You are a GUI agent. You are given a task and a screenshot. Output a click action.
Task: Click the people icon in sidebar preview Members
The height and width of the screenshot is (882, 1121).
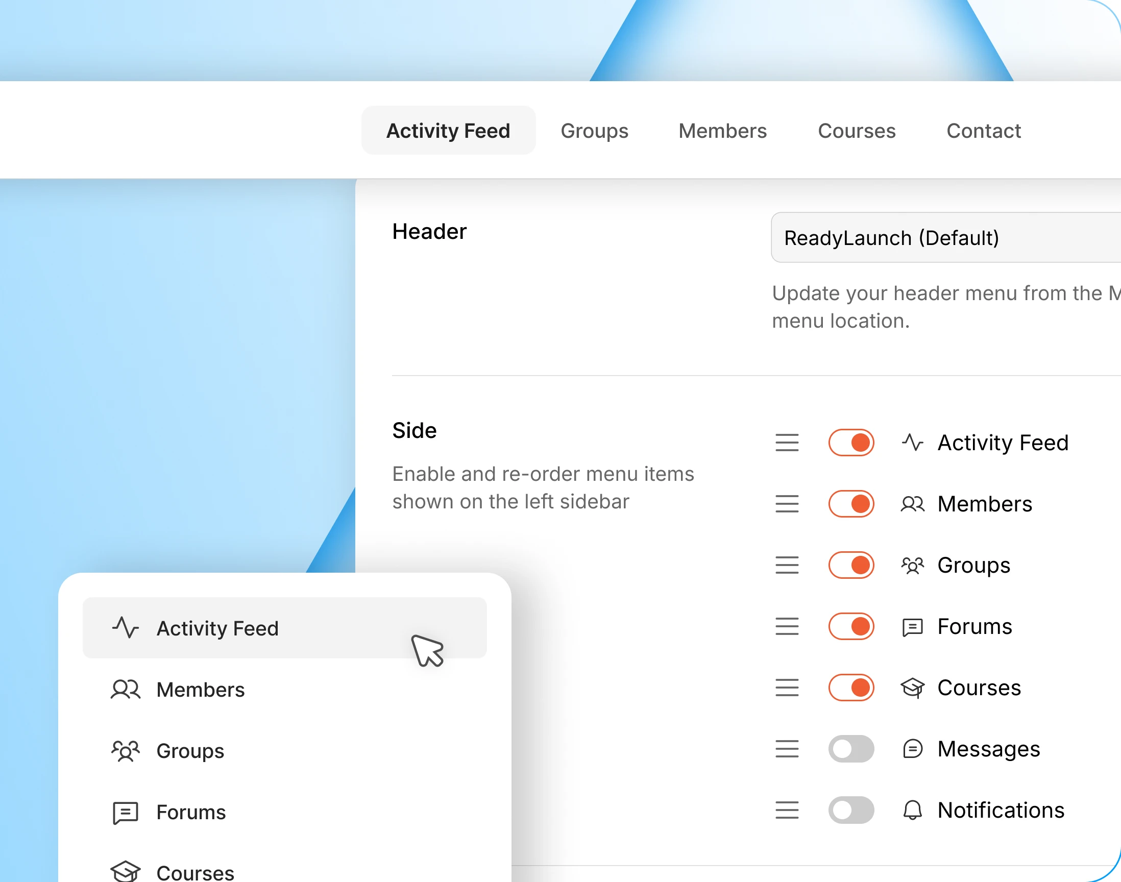(126, 690)
